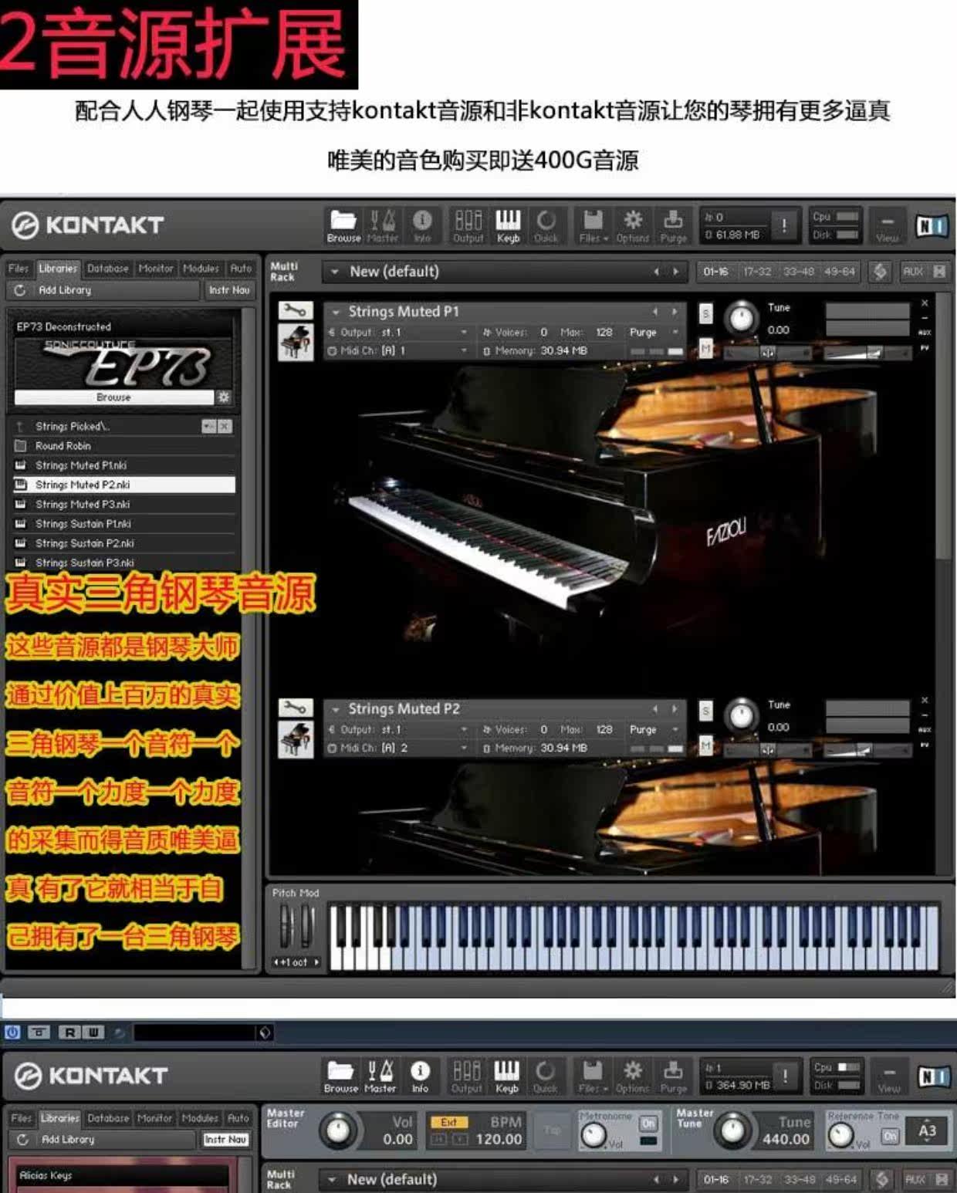The image size is (957, 1193).
Task: Click the refresh icon beside Add Library (upper)
Action: (20, 290)
